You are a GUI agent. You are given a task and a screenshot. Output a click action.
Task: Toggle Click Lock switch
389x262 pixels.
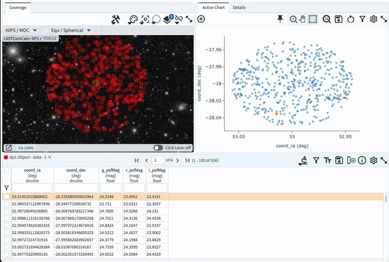(158, 148)
